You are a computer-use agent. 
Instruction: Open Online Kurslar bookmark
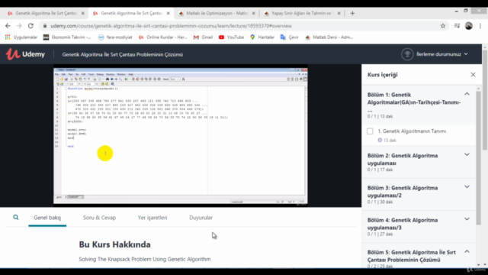pyautogui.click(x=163, y=37)
